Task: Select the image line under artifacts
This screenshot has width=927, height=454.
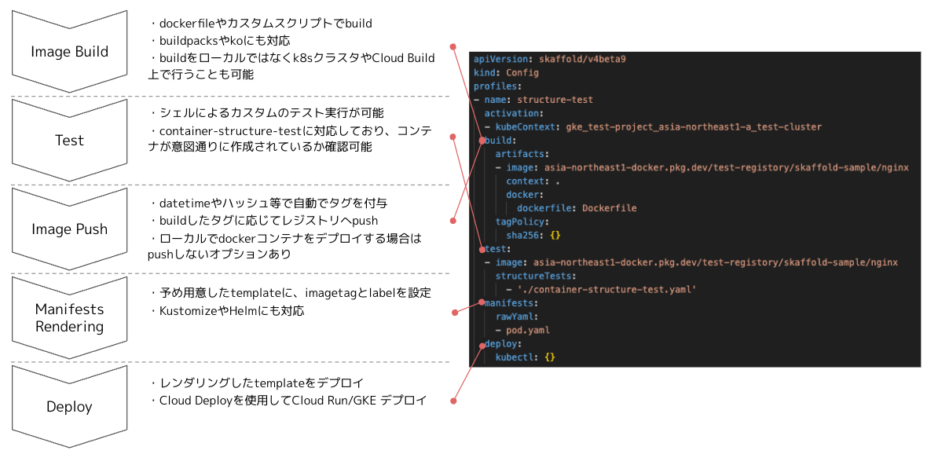Action: tap(702, 168)
